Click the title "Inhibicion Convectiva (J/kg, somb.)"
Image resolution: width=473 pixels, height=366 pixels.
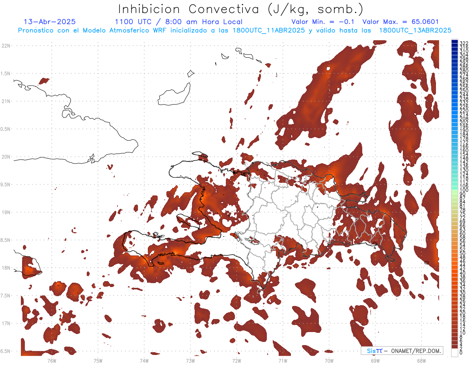(241, 9)
